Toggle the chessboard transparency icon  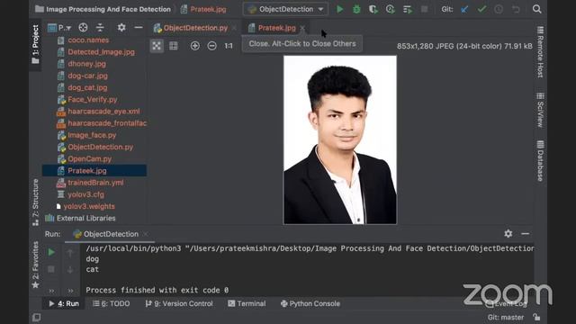pos(157,46)
